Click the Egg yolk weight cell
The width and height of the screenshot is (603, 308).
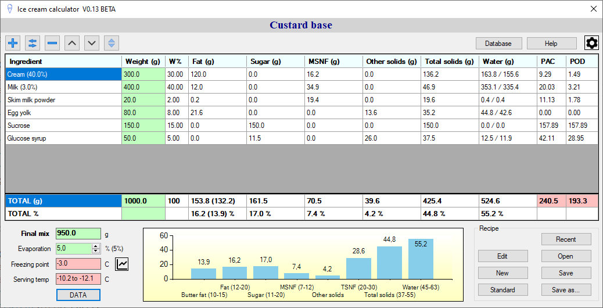143,113
